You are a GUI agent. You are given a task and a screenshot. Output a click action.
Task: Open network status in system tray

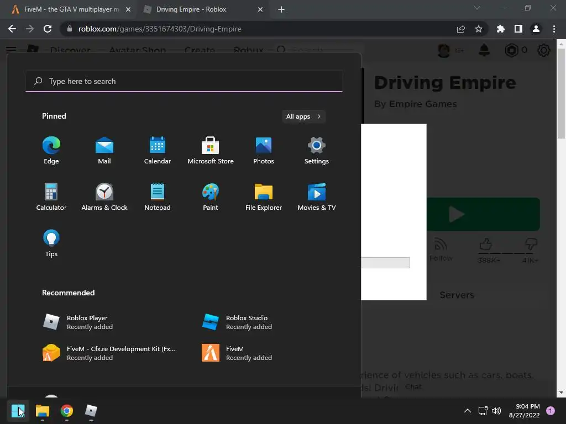pos(483,411)
